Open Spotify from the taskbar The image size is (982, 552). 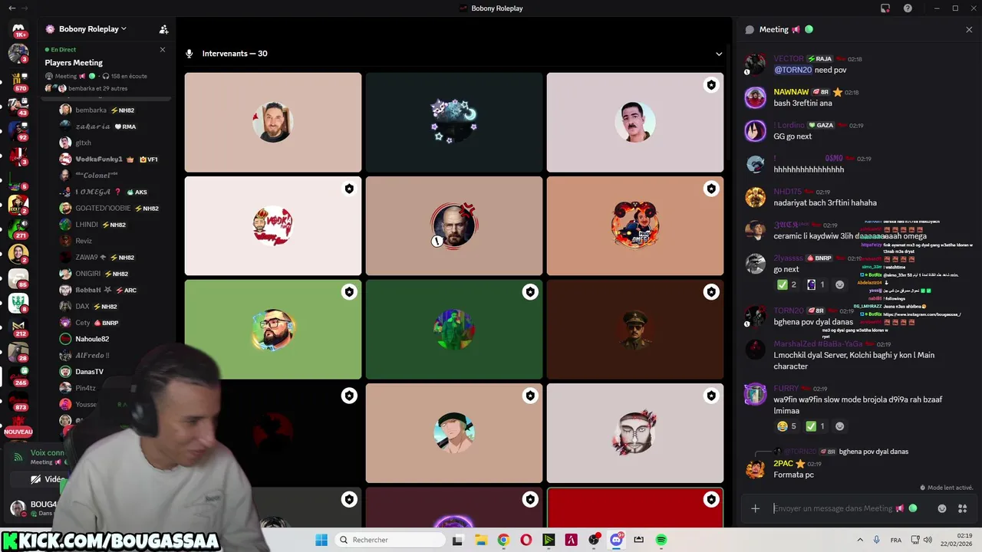click(661, 540)
